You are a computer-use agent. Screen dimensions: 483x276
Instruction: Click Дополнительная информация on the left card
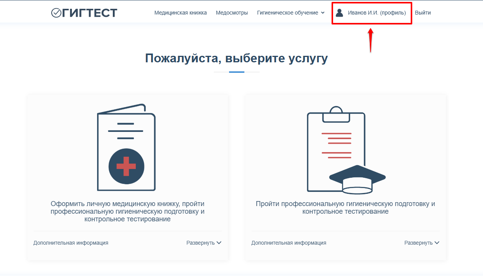tap(70, 242)
